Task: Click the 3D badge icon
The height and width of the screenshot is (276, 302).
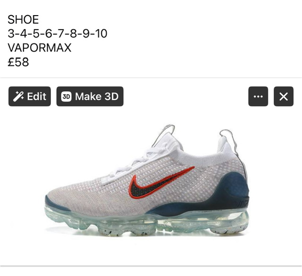Action: (x=66, y=97)
